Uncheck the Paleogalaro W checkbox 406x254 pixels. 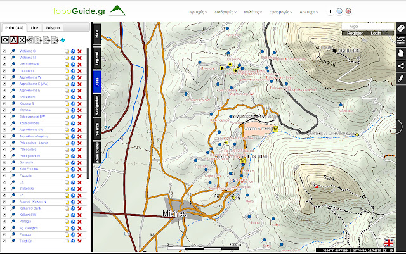pyautogui.click(x=4, y=156)
